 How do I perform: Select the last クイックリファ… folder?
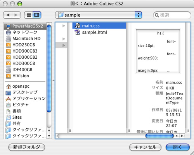(25, 136)
